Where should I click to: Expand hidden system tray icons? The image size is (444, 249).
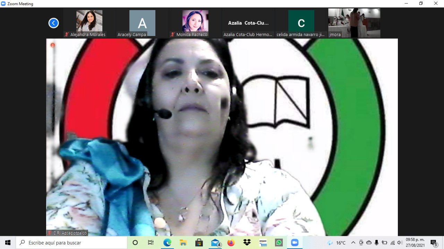tap(353, 243)
